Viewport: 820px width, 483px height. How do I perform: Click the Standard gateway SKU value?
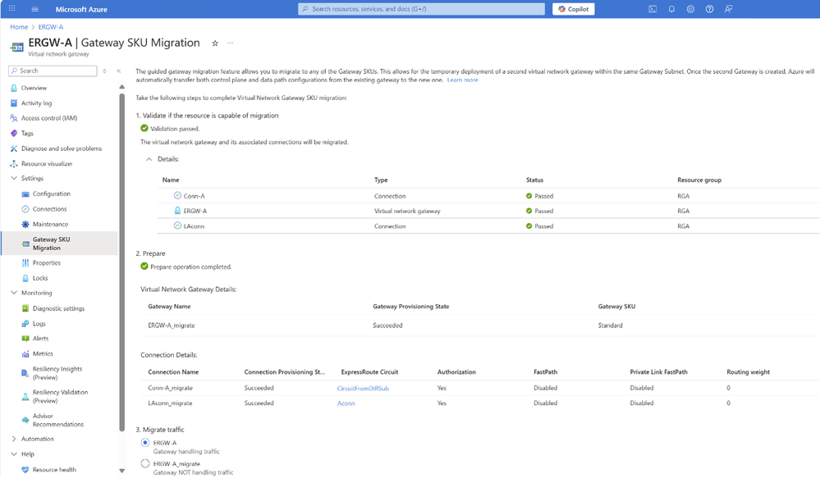point(611,325)
